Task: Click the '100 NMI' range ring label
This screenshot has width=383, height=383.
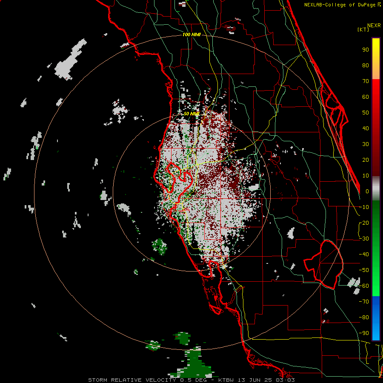Action: coord(191,35)
